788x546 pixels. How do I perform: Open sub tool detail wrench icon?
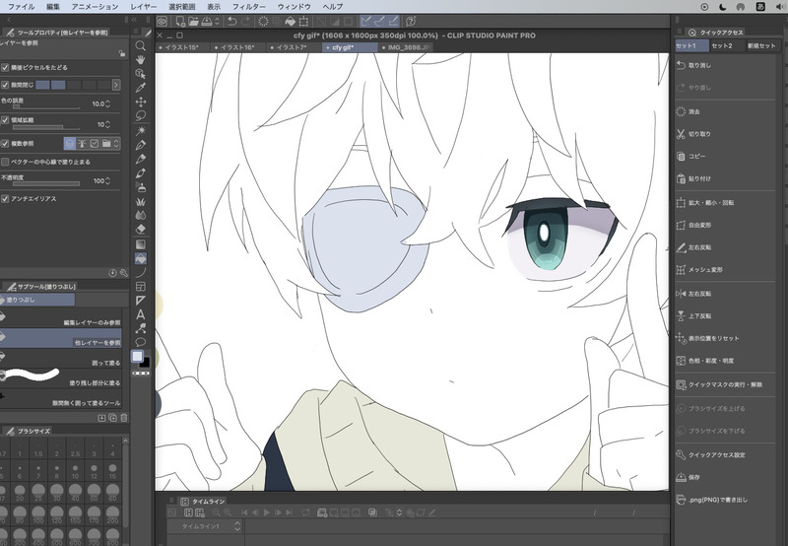[124, 273]
